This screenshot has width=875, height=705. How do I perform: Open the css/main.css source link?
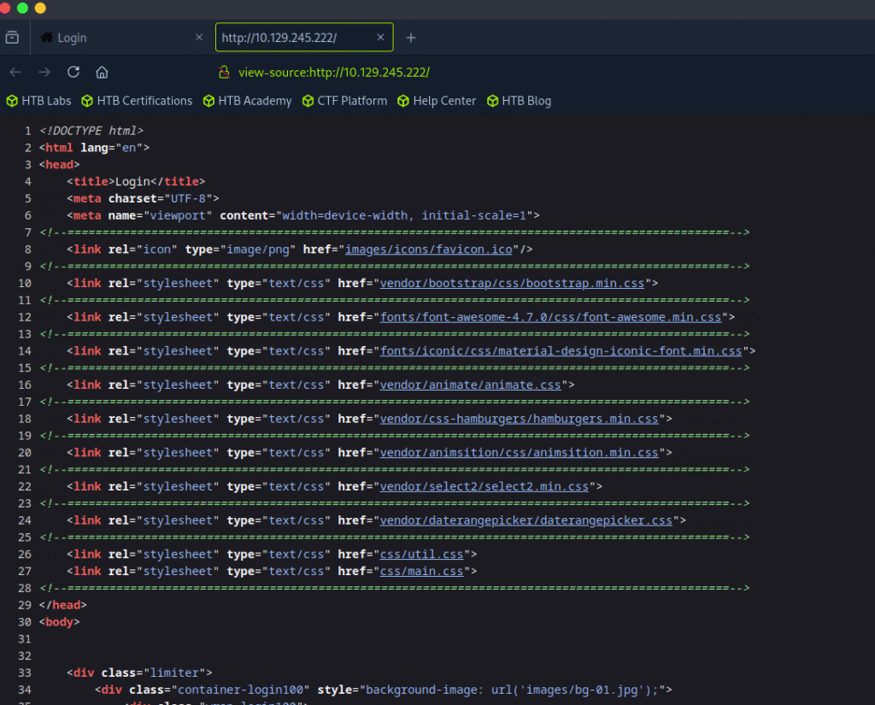[423, 571]
